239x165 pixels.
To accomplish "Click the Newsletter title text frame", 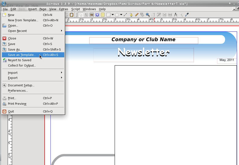I will tap(144, 55).
